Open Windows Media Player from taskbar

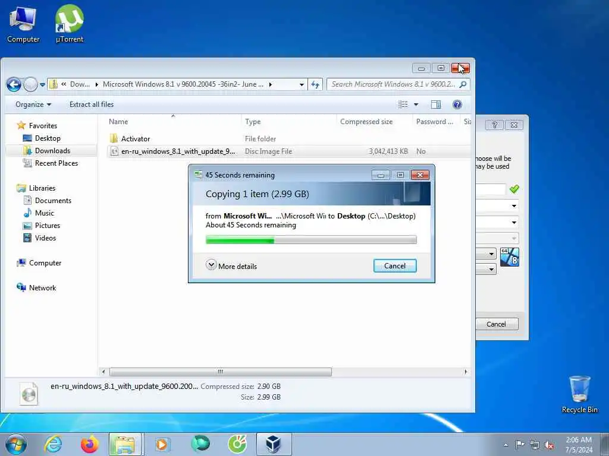point(162,444)
